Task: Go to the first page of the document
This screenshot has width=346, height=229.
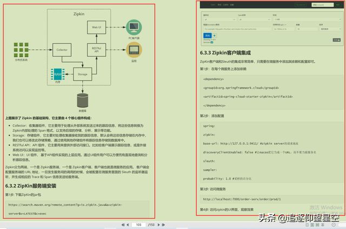Action: 123,225
